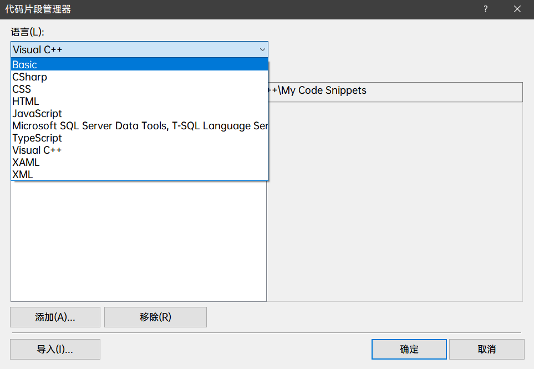Close the 代码片段管理器 dialog
Viewport: 534px width, 369px height.
click(517, 9)
